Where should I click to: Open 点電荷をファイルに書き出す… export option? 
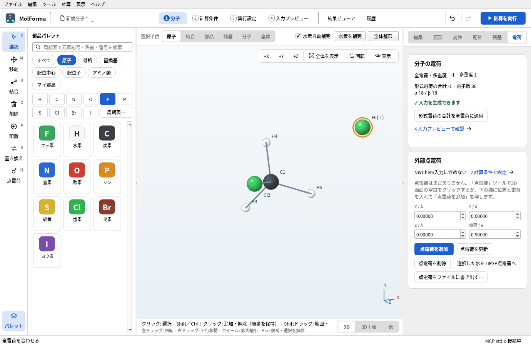click(451, 277)
